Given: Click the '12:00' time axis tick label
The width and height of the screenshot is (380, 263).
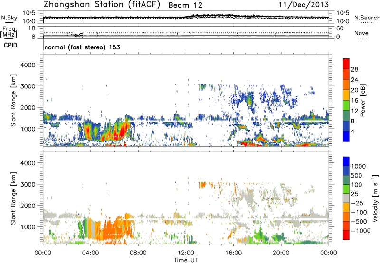Looking at the screenshot, I should 186,253.
